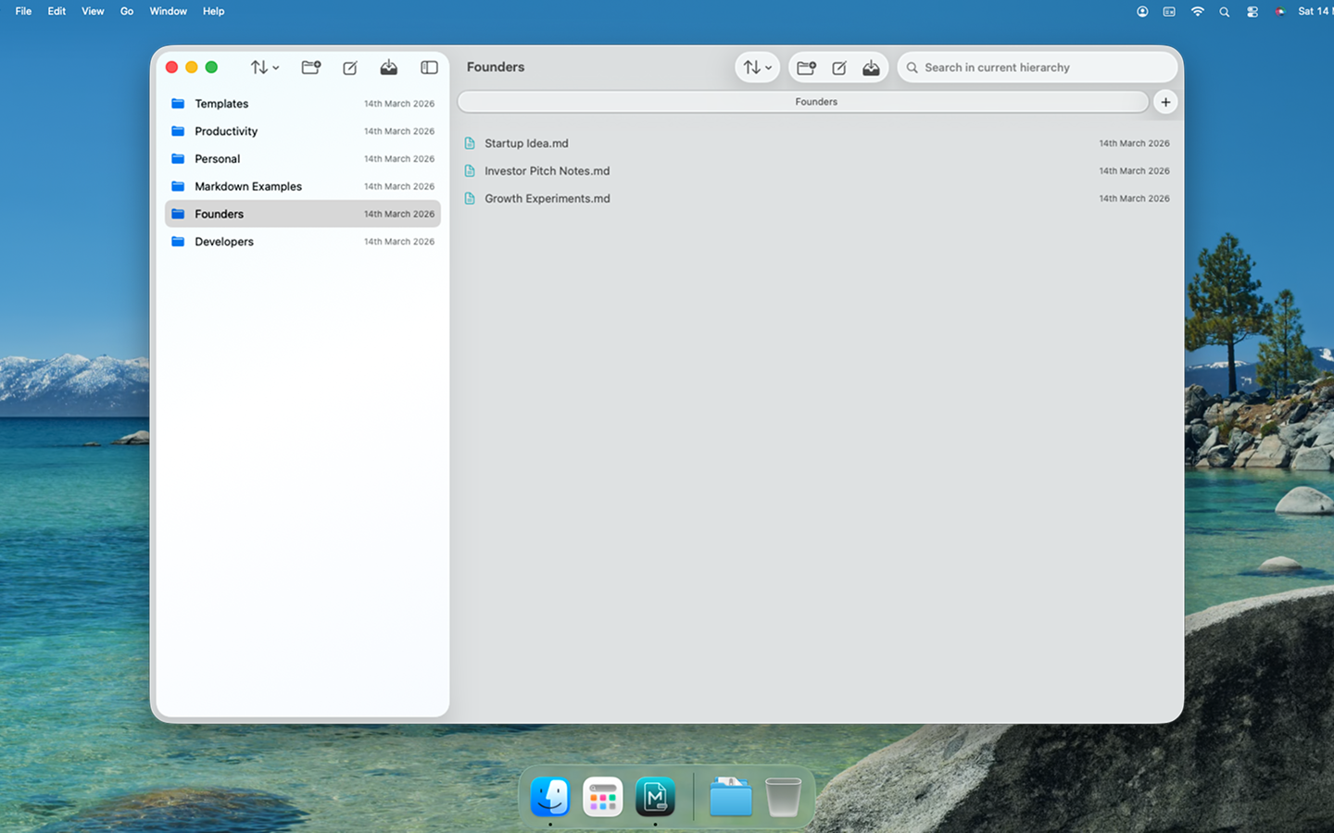Open the Help menu

pos(214,11)
